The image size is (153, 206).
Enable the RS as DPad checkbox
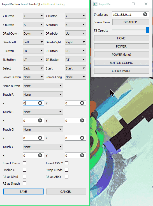(x=24, y=177)
